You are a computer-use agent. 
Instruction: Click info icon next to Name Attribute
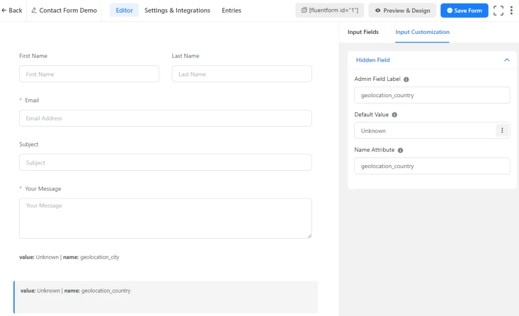click(400, 150)
